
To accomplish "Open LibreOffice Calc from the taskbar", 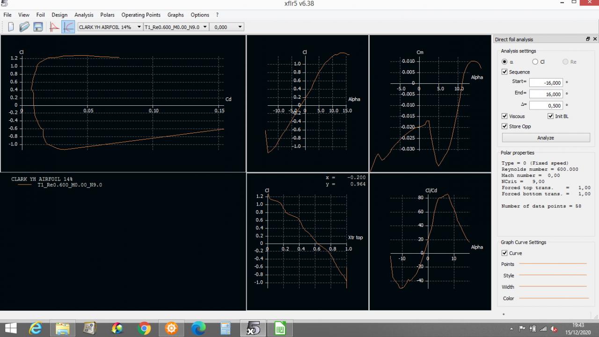I will [x=280, y=329].
